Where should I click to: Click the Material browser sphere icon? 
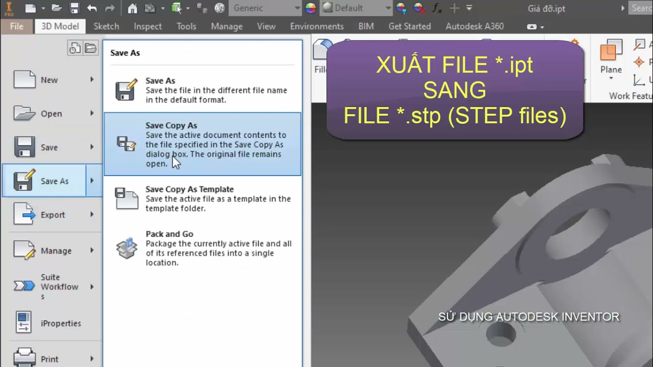coord(219,8)
